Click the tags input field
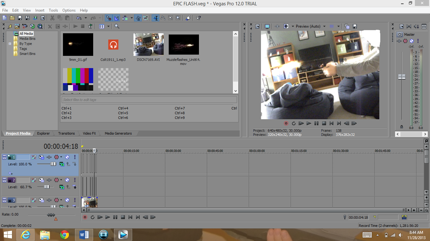430x241 pixels. (x=149, y=100)
